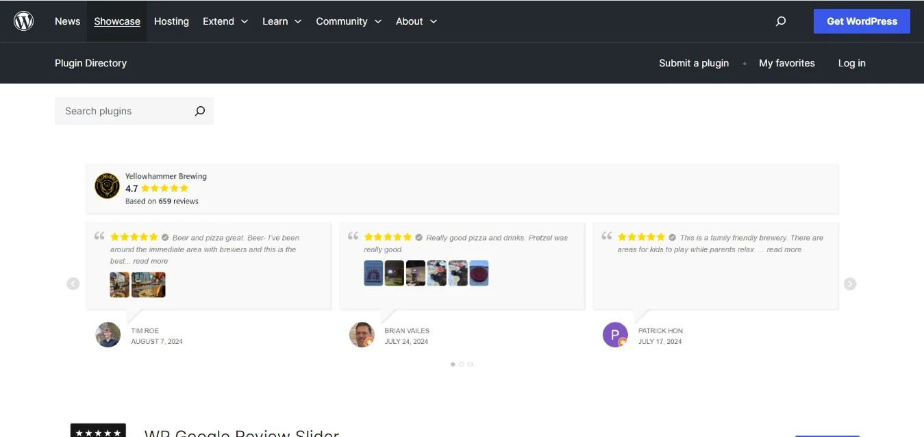The height and width of the screenshot is (437, 924).
Task: Click the 'Based on 659 reviews' text
Action: [x=162, y=201]
